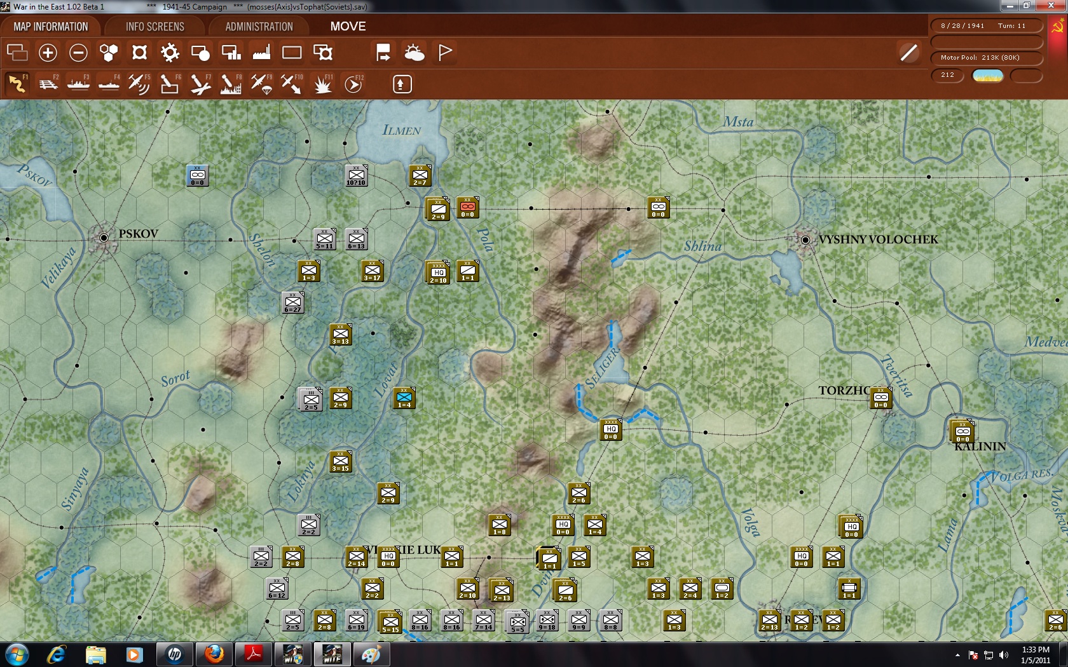Click the four-cornered unit symbol icon
The width and height of the screenshot is (1068, 667).
(x=139, y=53)
